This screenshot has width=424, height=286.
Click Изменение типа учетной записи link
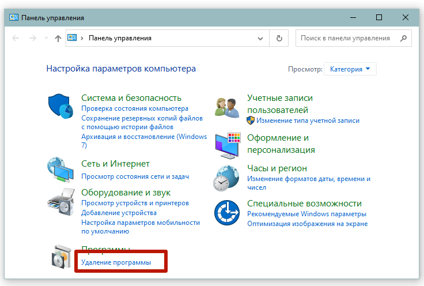coord(308,121)
